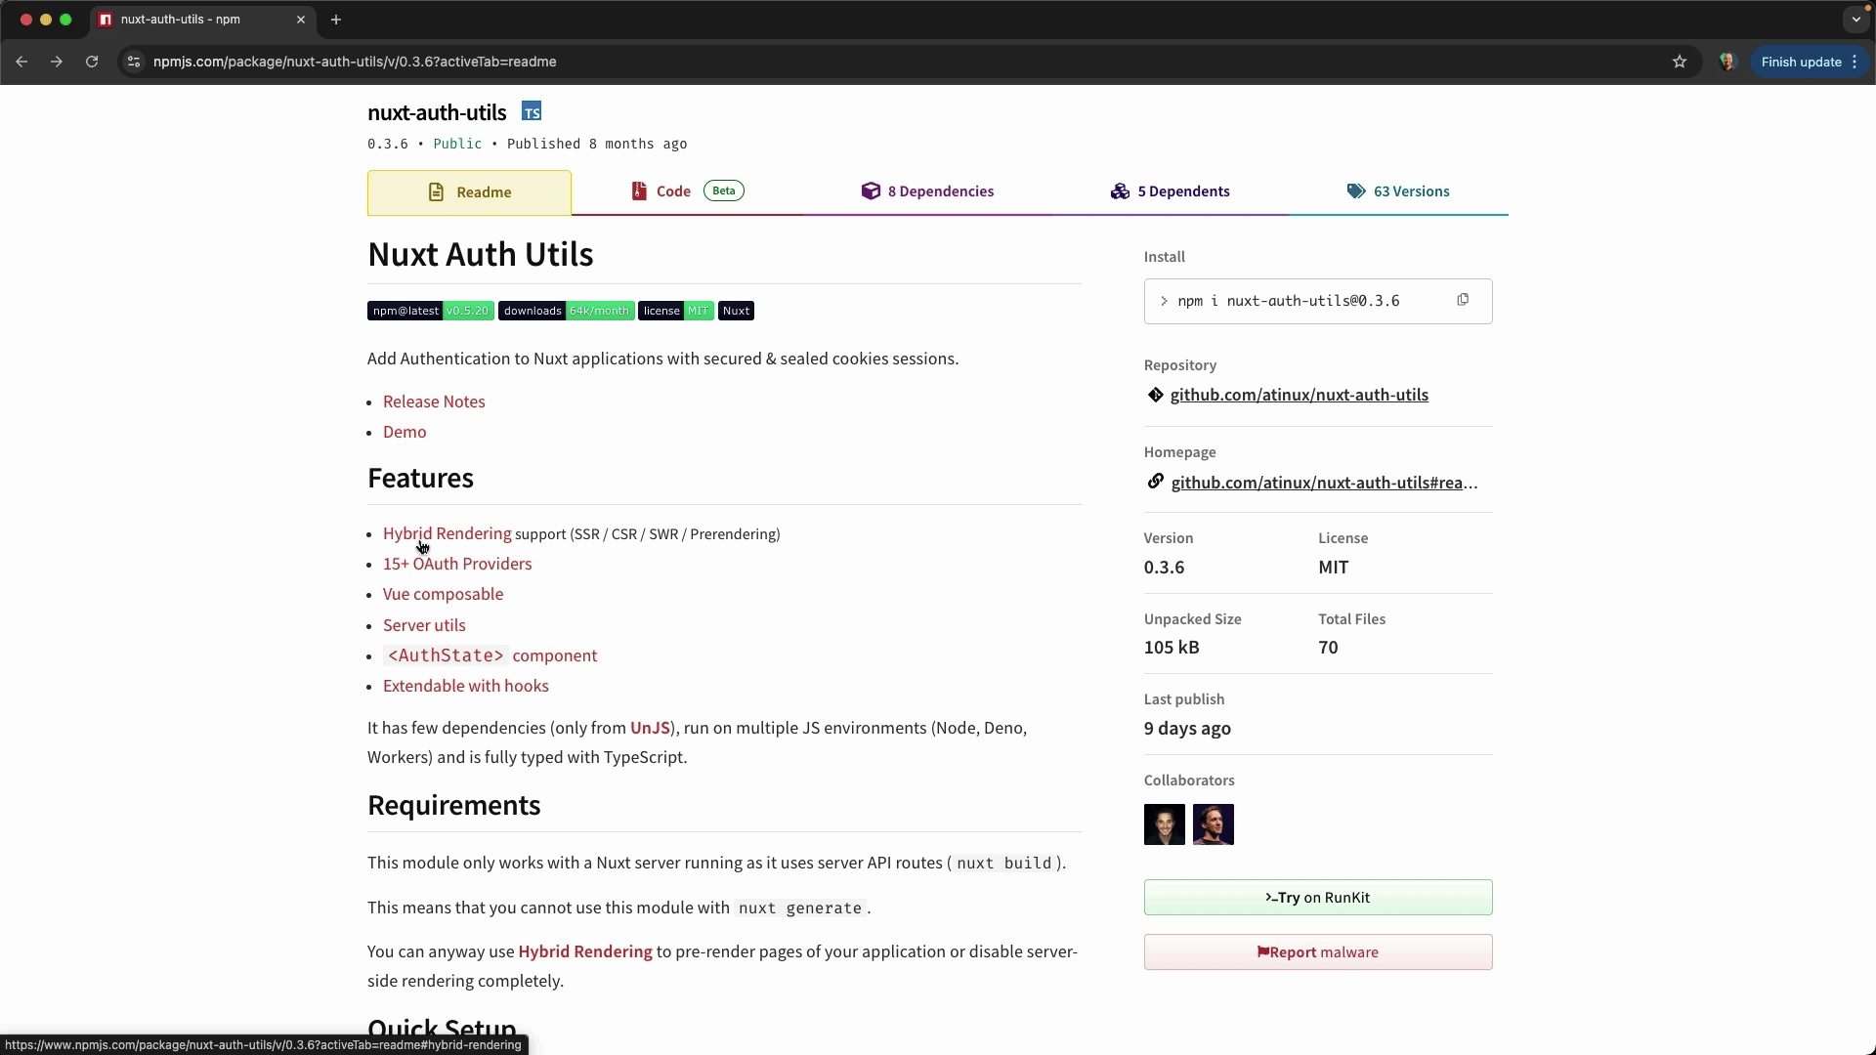Click the TypeScript declarations badge icon
The height and width of the screenshot is (1055, 1876).
(532, 111)
